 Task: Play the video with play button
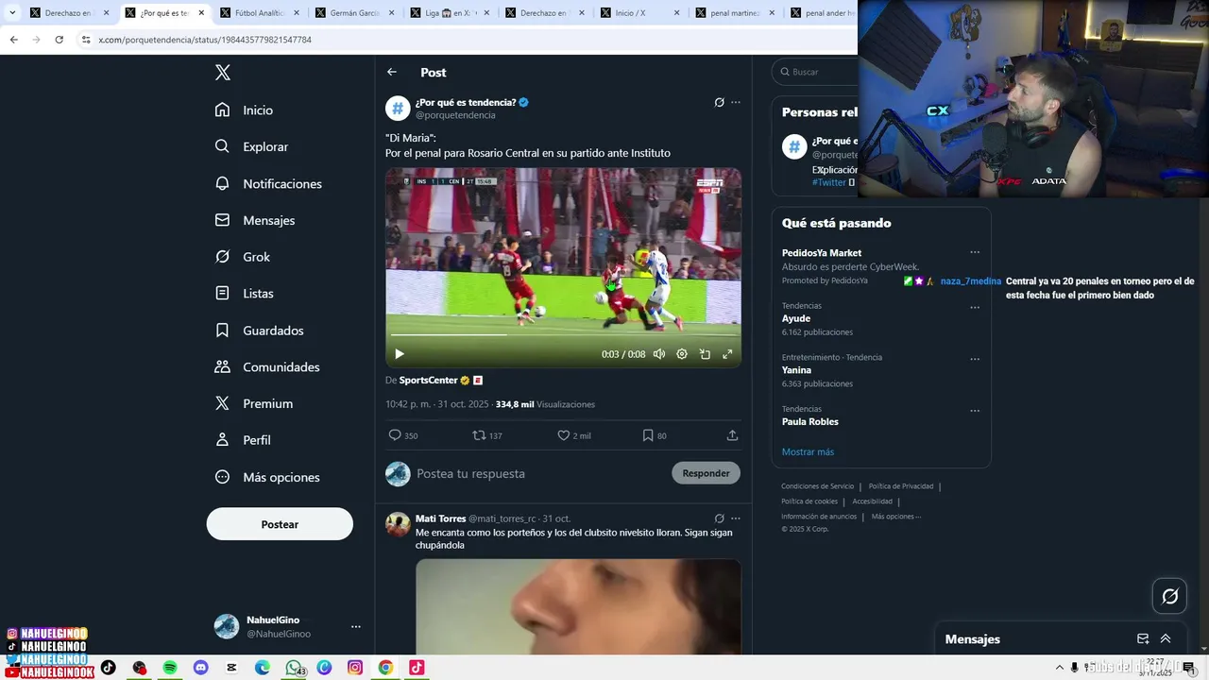[400, 354]
